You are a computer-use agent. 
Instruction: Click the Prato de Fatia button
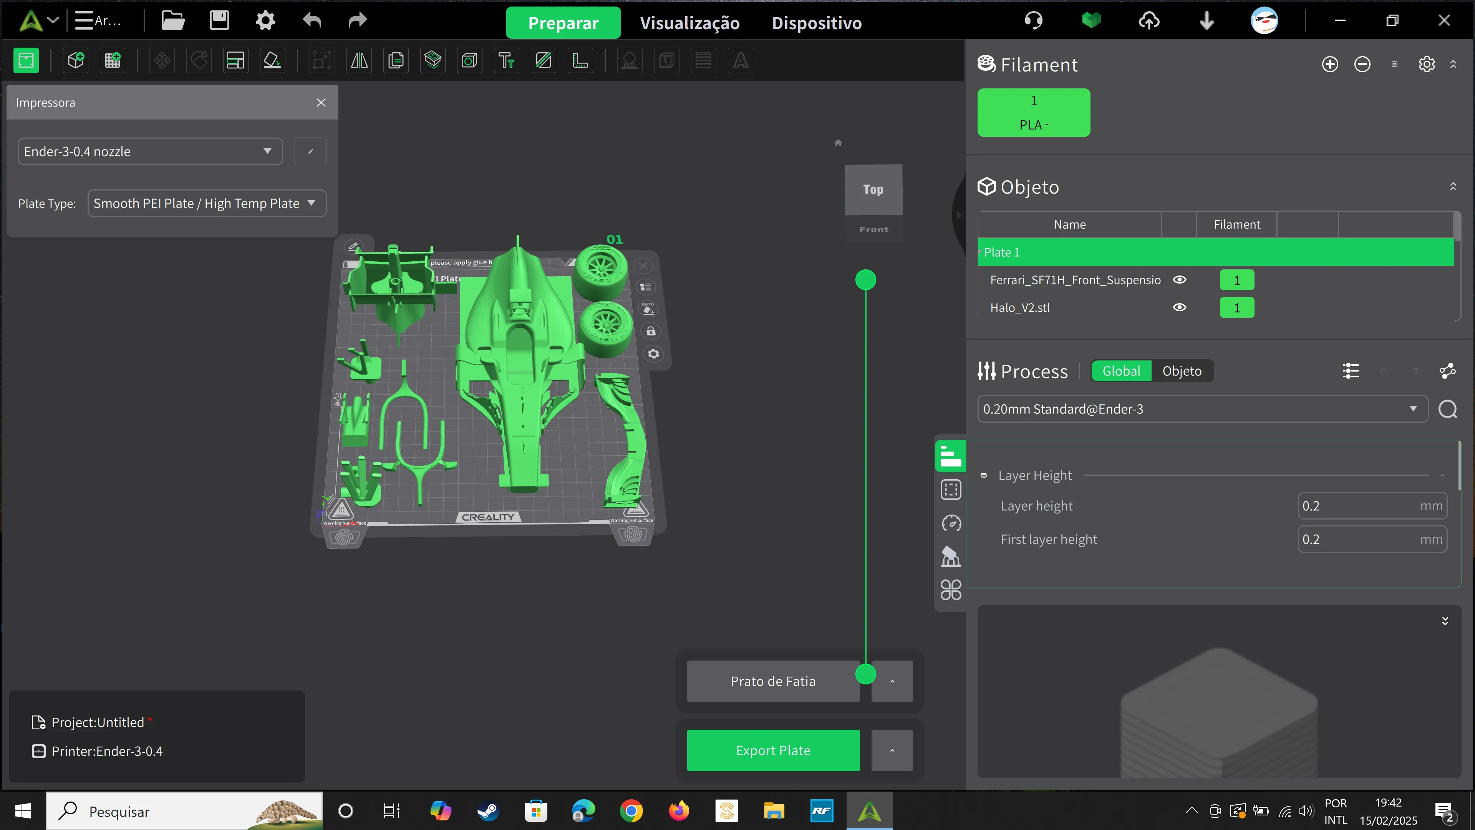pyautogui.click(x=772, y=681)
